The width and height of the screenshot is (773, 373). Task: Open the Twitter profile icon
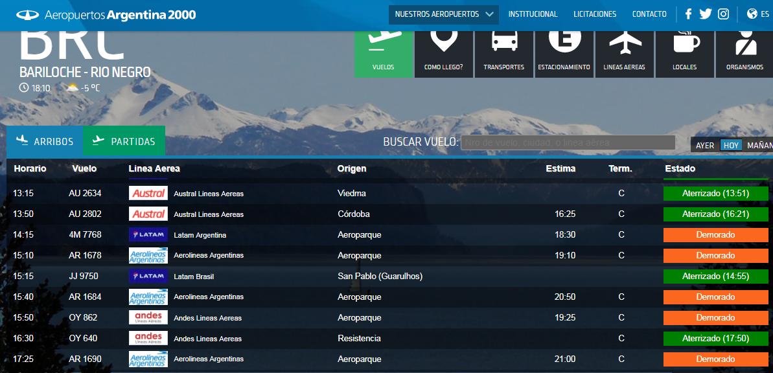click(x=706, y=14)
